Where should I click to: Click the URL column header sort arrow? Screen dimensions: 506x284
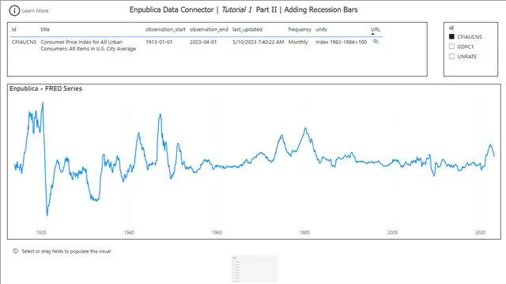pyautogui.click(x=373, y=34)
